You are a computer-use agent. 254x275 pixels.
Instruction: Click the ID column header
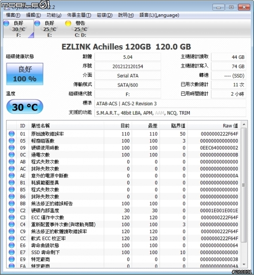pyautogui.click(x=23, y=126)
